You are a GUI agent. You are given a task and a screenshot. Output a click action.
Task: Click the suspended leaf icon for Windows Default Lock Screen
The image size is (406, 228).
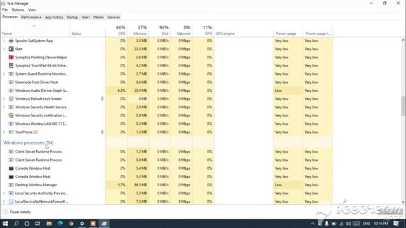click(x=102, y=99)
